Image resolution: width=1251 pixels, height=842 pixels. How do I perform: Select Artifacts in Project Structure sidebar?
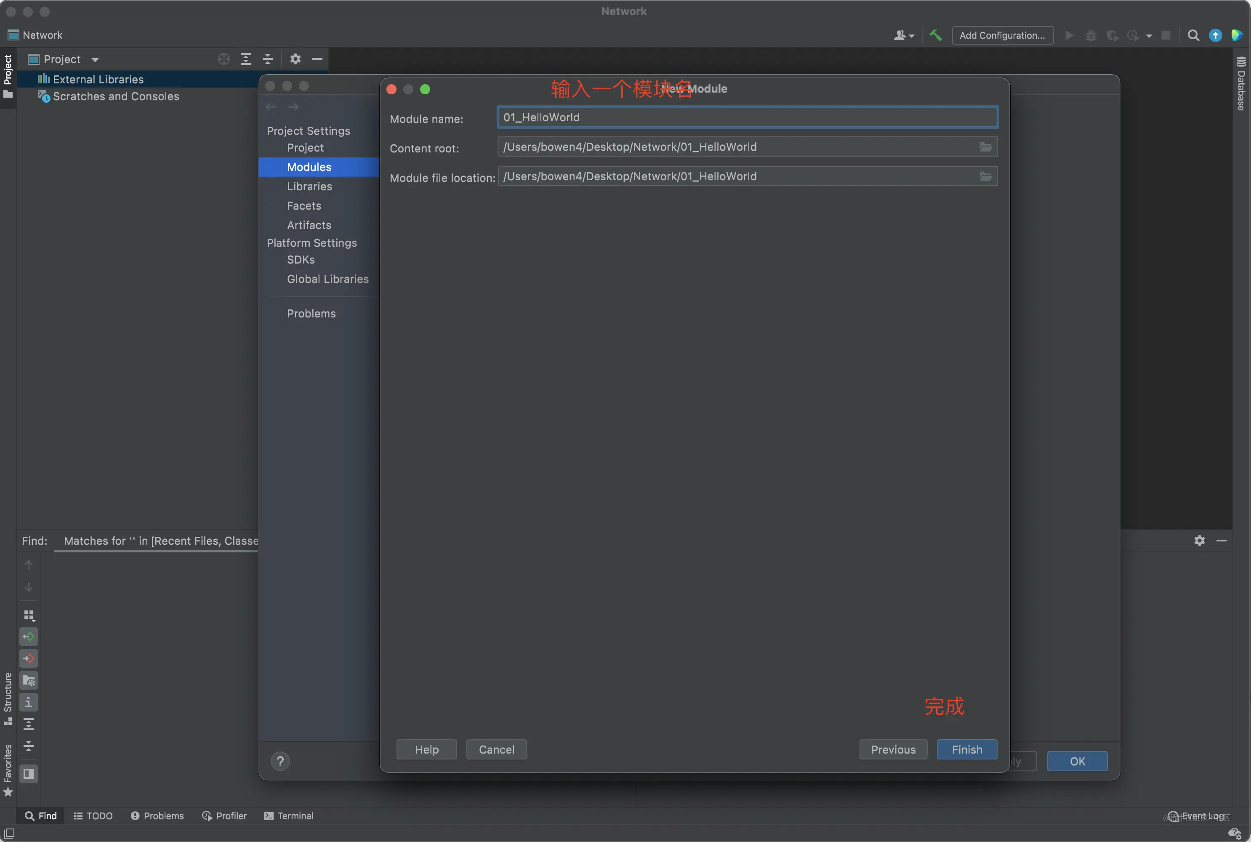[x=309, y=225]
